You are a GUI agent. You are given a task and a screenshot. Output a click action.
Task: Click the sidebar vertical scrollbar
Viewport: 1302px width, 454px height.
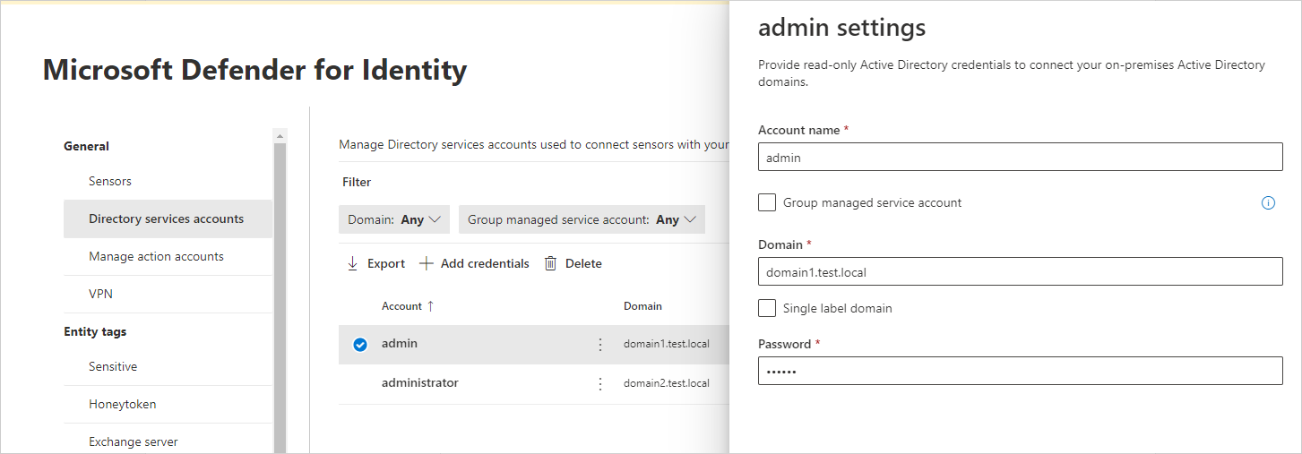280,298
